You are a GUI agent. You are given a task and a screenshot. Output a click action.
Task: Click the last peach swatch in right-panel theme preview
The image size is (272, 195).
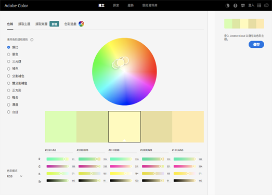260,23
